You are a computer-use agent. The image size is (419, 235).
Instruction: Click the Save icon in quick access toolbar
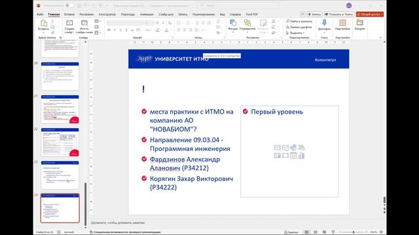[x=79, y=5]
